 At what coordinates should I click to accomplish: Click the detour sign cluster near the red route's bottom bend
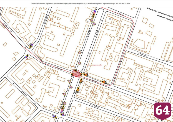104,82
